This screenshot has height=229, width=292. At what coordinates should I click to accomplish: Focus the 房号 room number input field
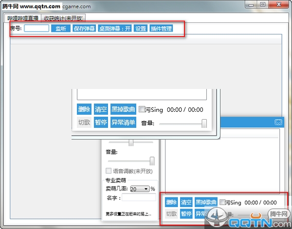[36, 28]
